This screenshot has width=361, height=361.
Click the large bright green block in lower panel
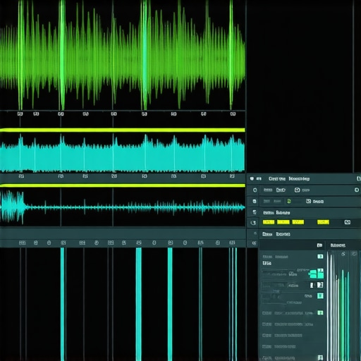pos(317,274)
